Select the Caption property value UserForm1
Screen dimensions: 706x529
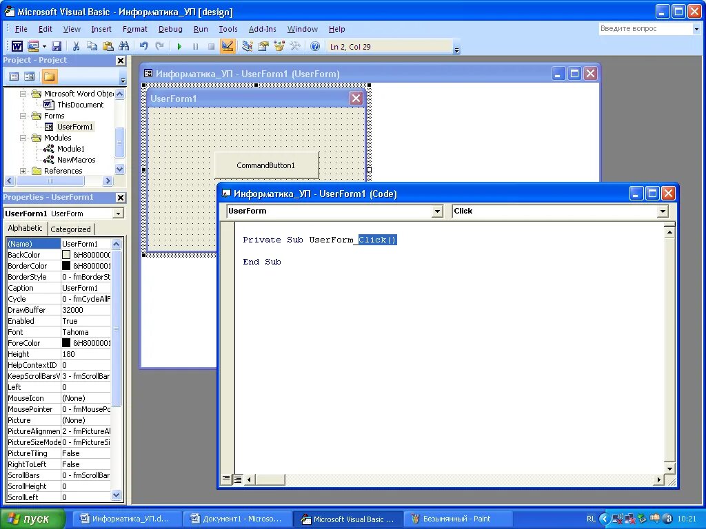tap(85, 288)
